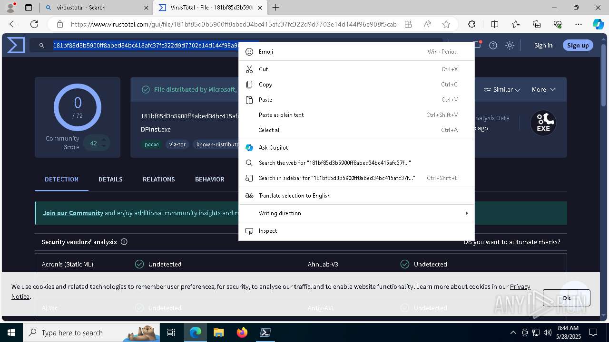Choose Select all from the context menu

tap(356, 130)
